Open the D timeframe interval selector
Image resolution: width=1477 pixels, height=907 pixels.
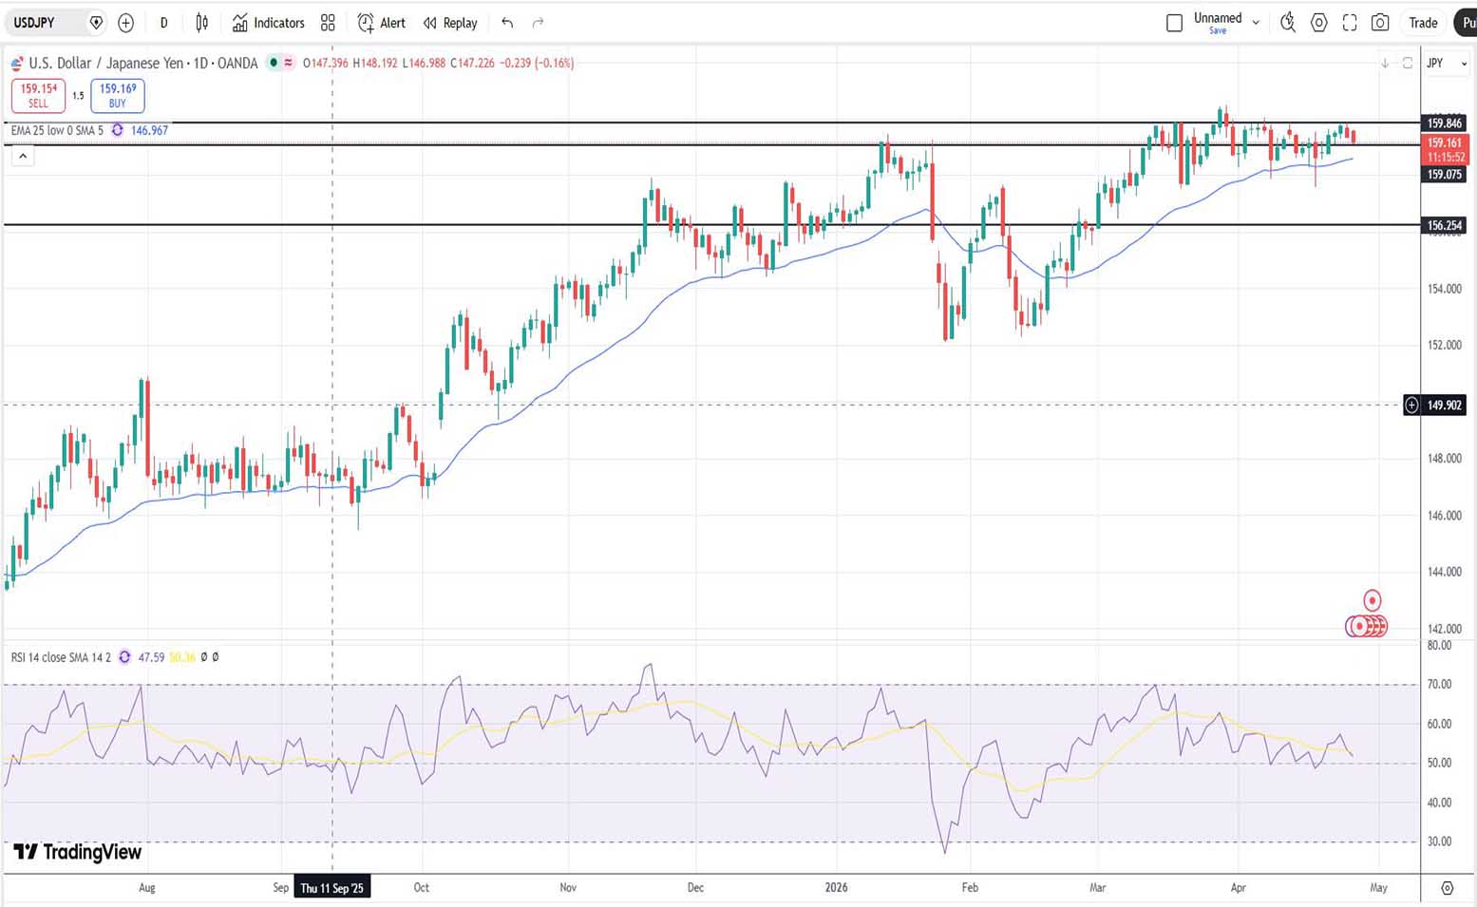(163, 23)
